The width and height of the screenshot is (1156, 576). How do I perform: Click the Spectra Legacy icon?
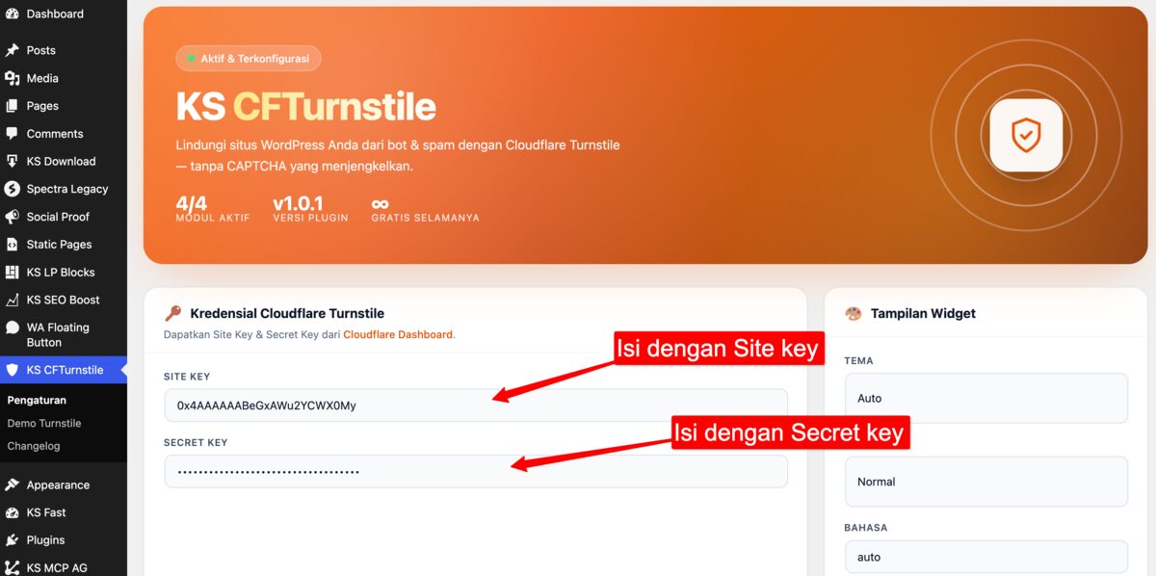pyautogui.click(x=12, y=189)
